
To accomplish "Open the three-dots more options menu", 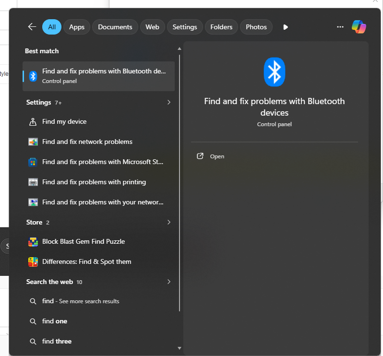I will 340,27.
